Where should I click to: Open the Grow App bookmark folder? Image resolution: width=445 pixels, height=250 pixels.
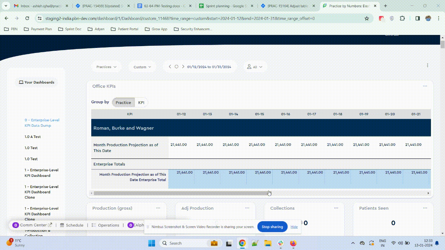click(x=156, y=29)
